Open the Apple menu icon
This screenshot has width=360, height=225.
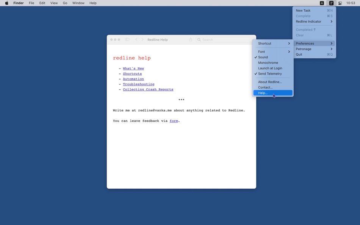[7, 3]
